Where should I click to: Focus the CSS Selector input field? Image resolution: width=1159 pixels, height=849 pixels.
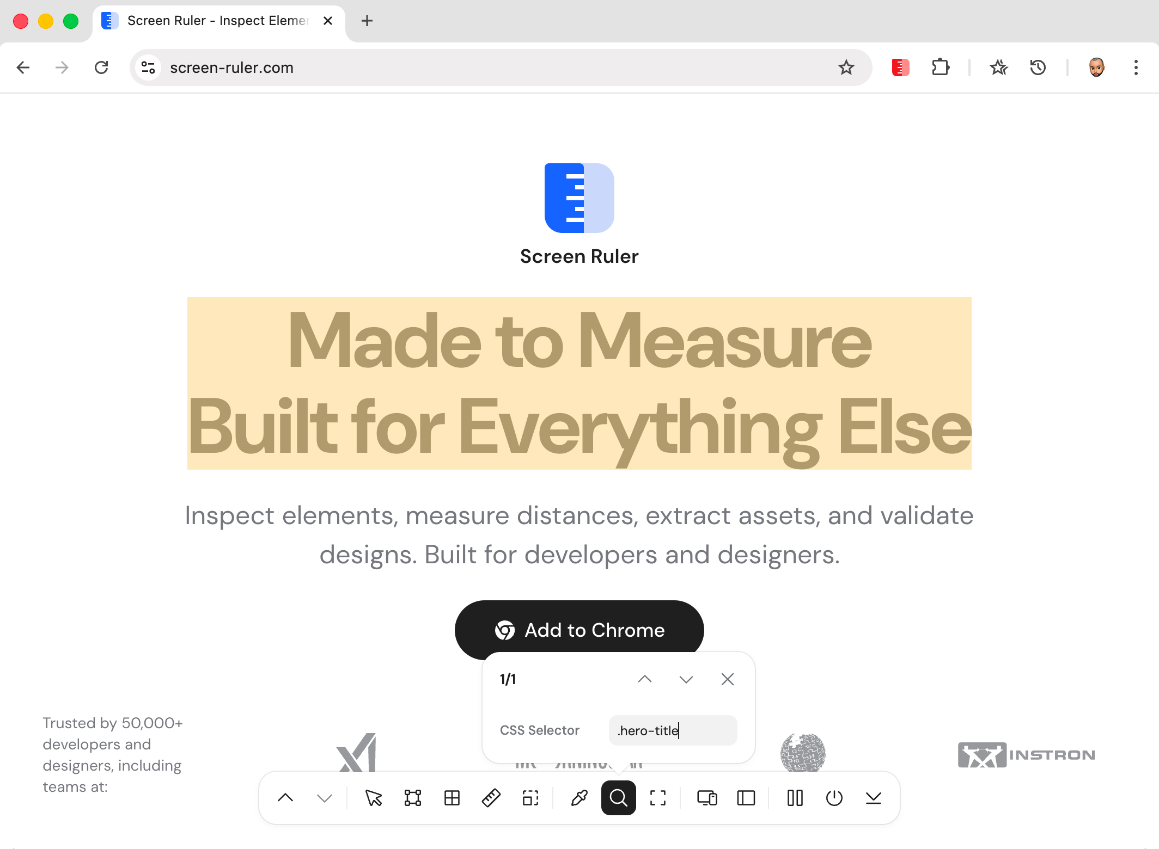click(x=673, y=730)
